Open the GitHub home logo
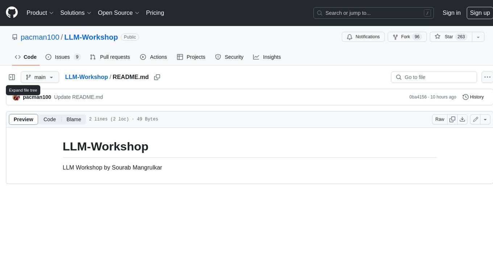493x277 pixels. [x=12, y=13]
